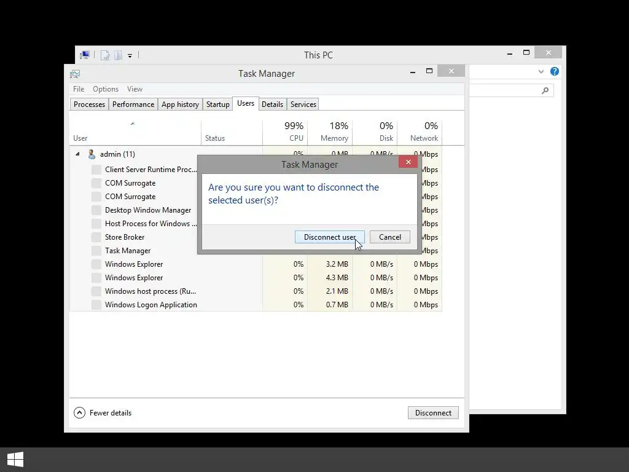Confirm with Disconnect user button
Screen dimensions: 629x472
[x=330, y=237]
